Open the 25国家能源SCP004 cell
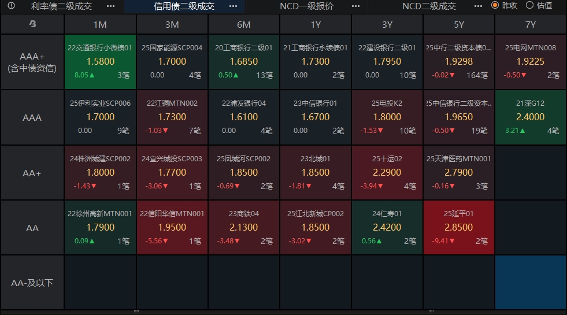This screenshot has height=315, width=567. 172,62
